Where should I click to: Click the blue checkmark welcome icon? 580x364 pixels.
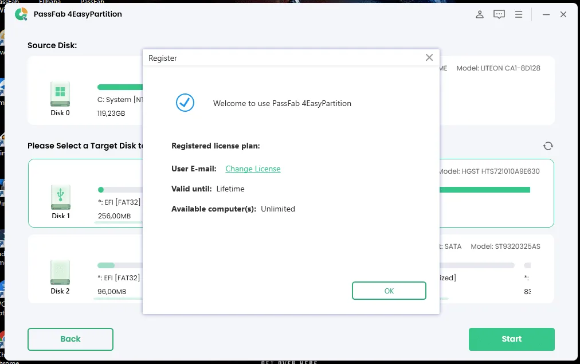click(185, 103)
